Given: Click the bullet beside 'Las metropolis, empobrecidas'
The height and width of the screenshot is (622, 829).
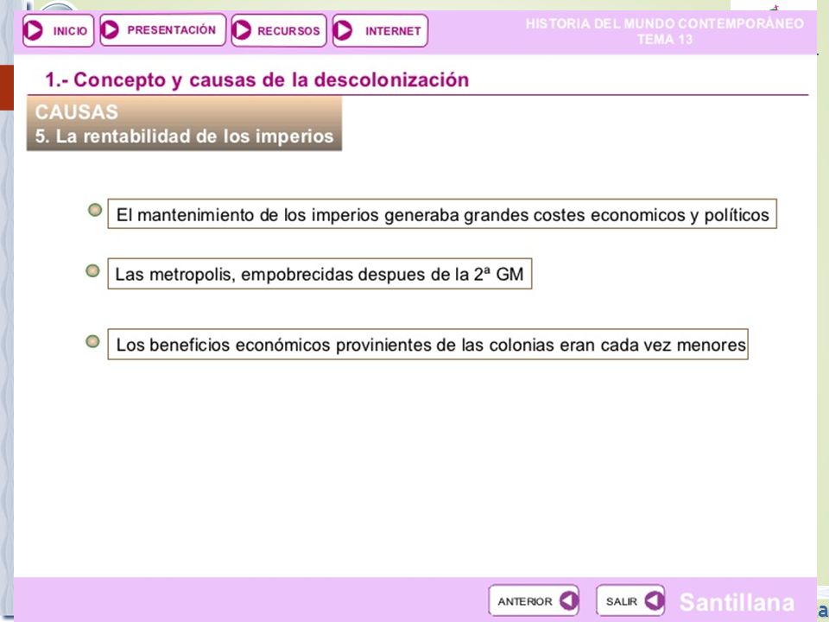Looking at the screenshot, I should pyautogui.click(x=92, y=271).
